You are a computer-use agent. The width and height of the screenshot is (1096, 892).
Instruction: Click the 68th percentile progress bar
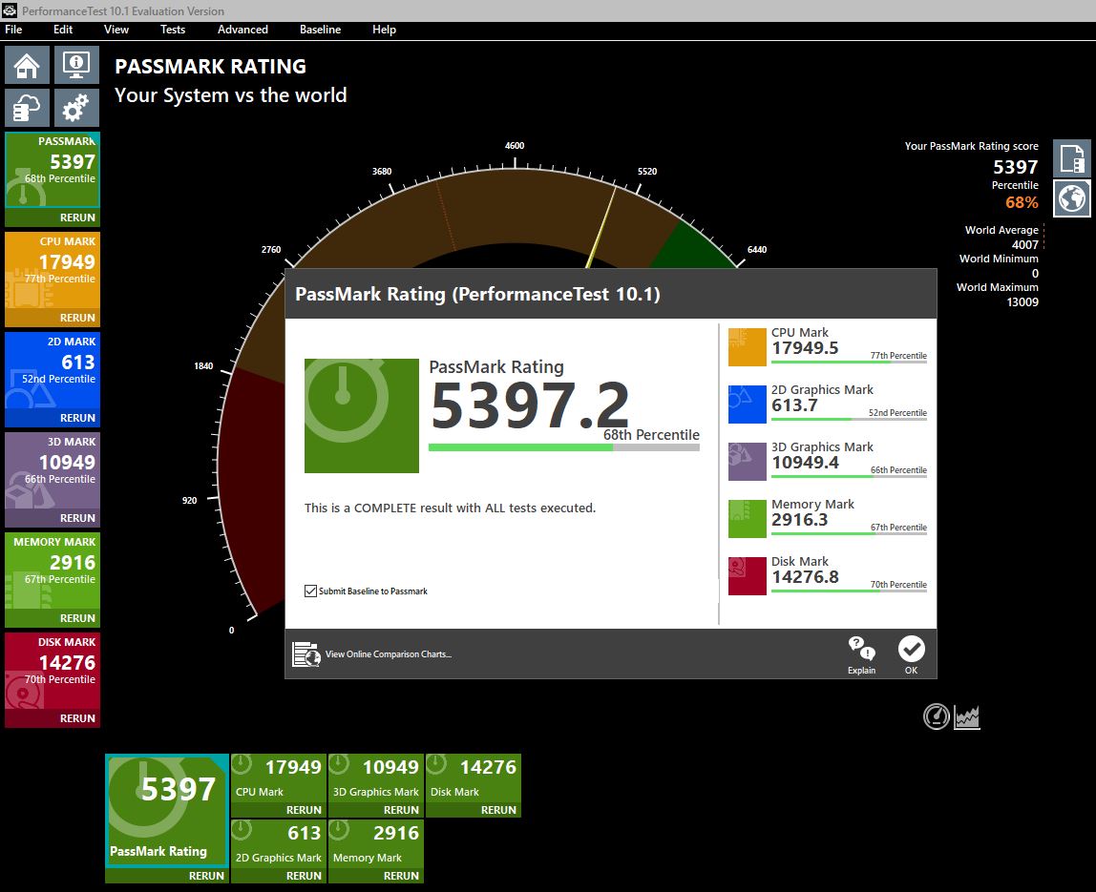click(564, 447)
